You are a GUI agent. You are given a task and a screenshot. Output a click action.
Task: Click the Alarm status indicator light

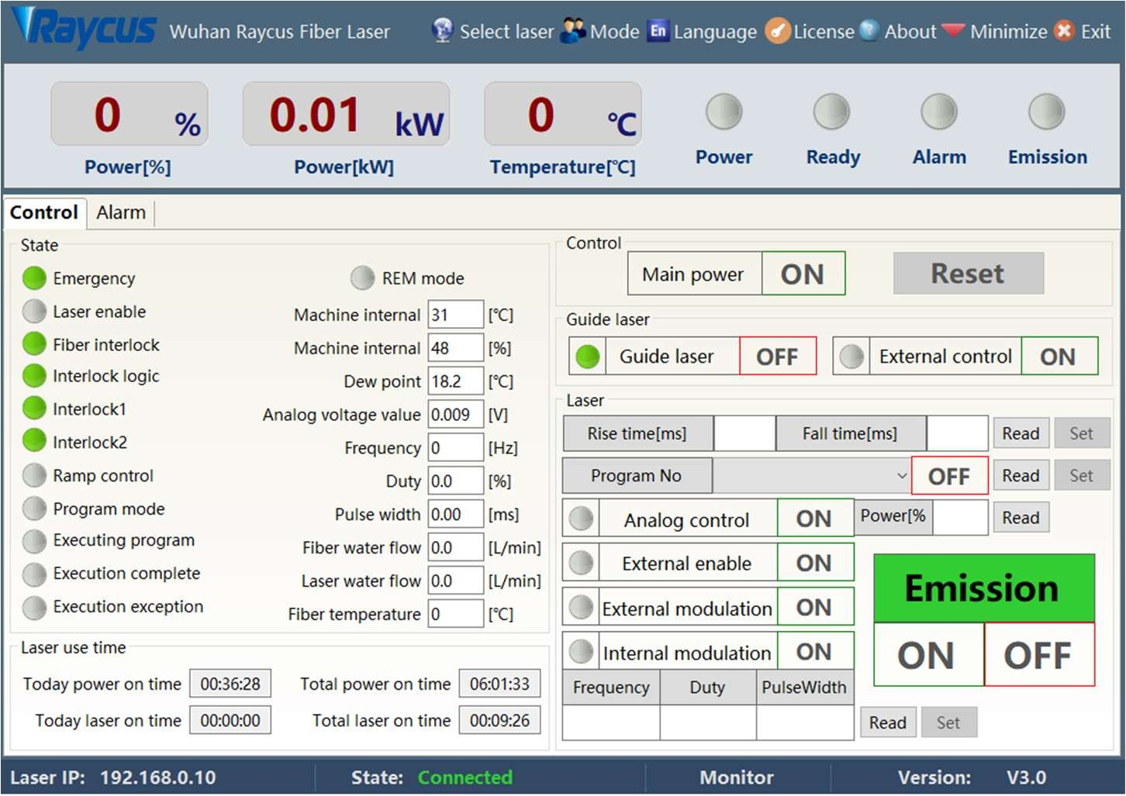coord(938,112)
